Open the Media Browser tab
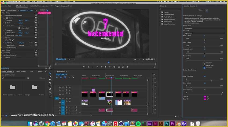Screen dimensions: 228x127 click(x=21, y=72)
